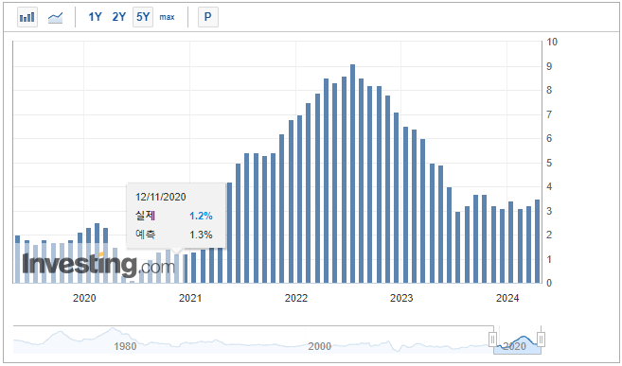Click the 2023 x-axis label
The width and height of the screenshot is (622, 366).
point(401,298)
